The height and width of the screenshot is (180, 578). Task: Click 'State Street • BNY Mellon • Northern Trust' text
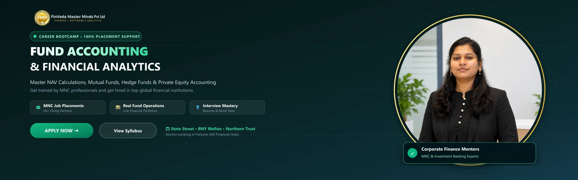pos(213,129)
